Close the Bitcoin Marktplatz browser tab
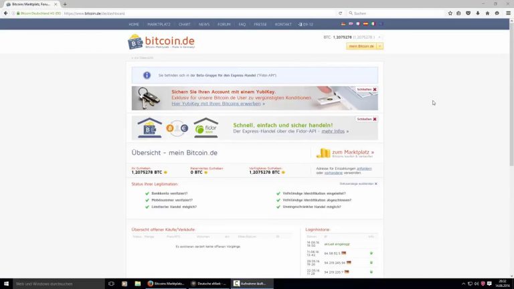The image size is (514, 289). tap(56, 4)
